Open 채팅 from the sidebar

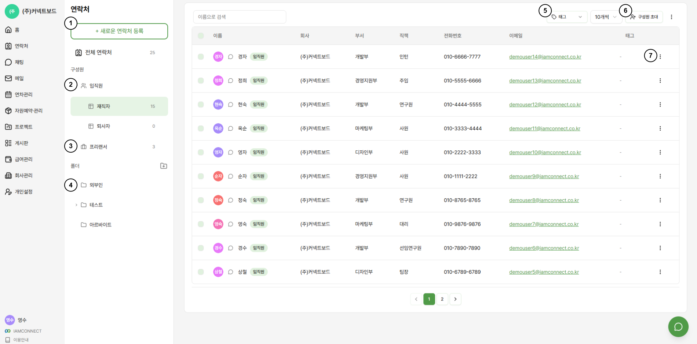(15, 62)
